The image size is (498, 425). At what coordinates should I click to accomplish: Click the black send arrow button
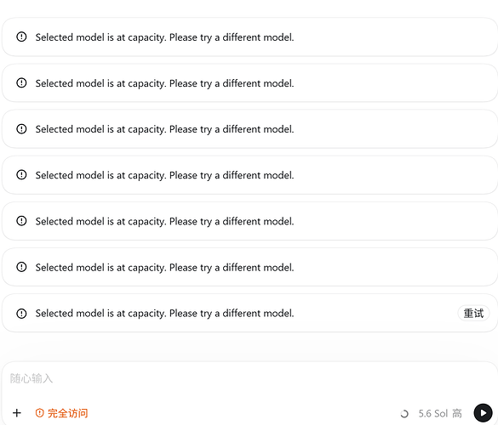(483, 413)
